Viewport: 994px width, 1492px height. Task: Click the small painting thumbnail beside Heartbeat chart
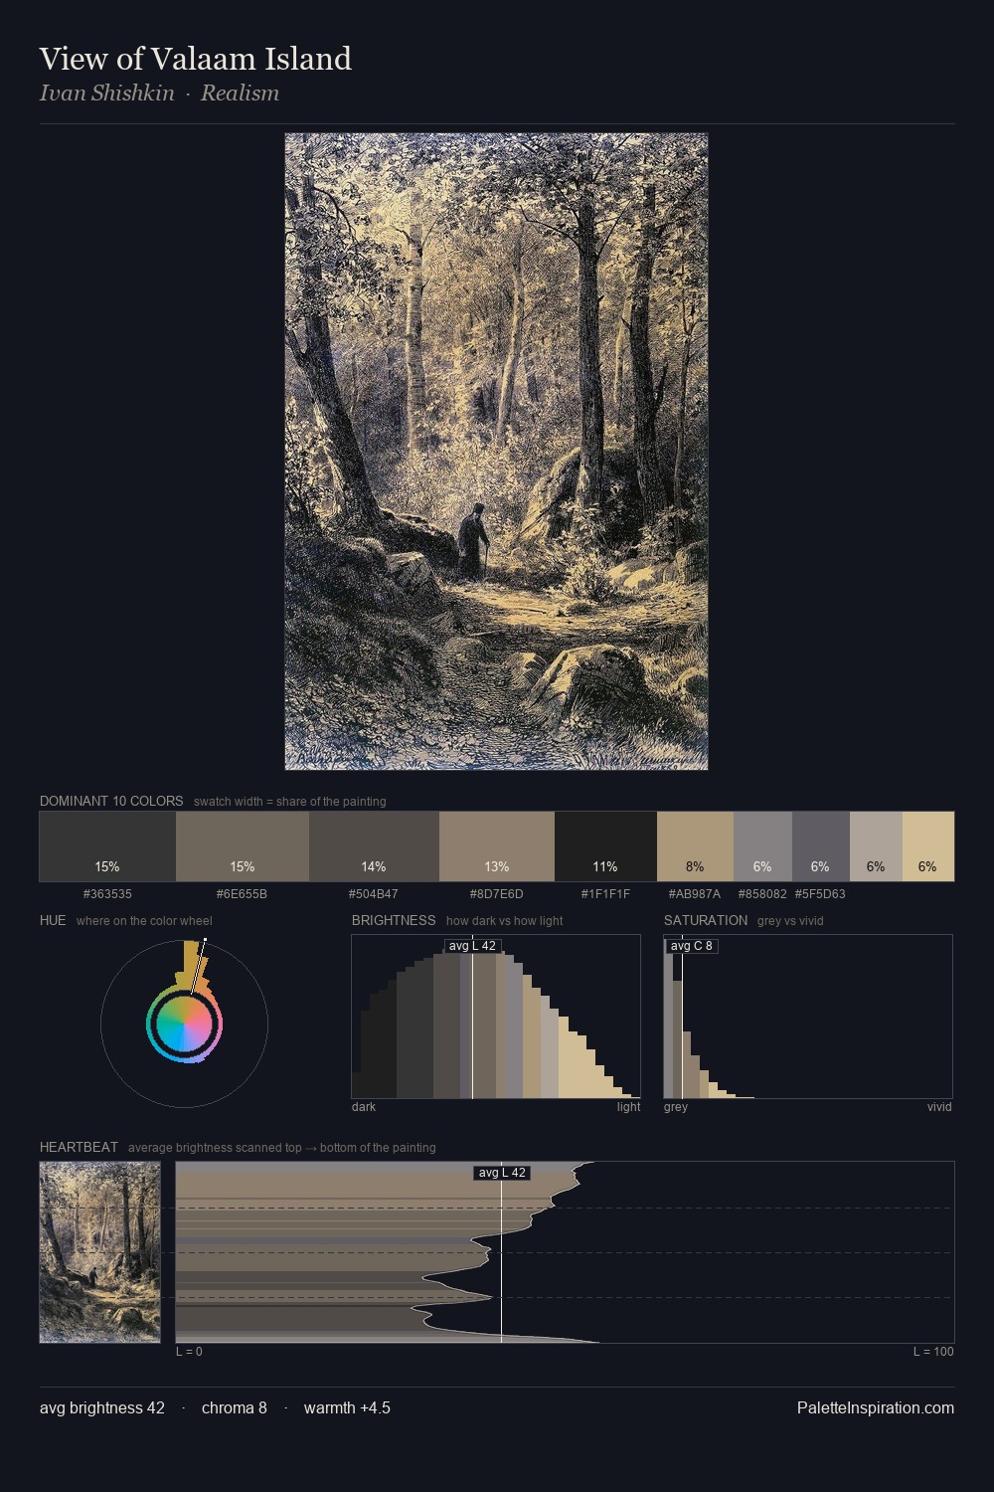point(99,1252)
